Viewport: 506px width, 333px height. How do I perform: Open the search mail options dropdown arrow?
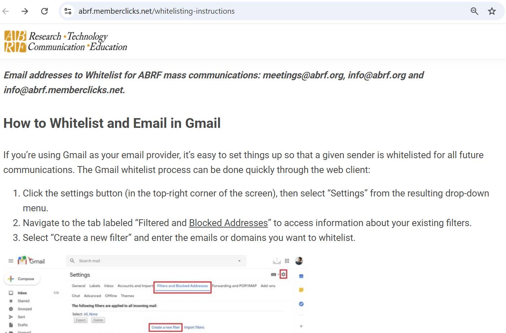click(239, 260)
